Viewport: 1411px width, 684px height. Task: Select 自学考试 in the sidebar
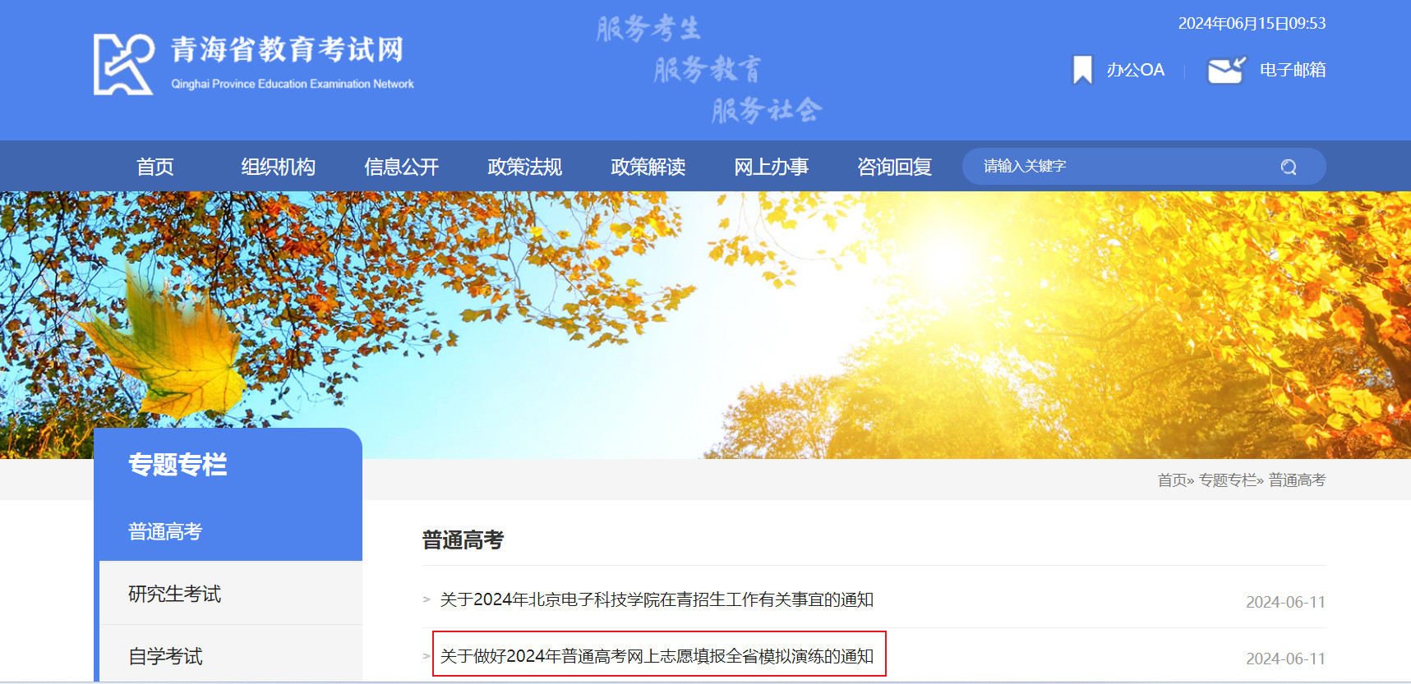coord(231,654)
